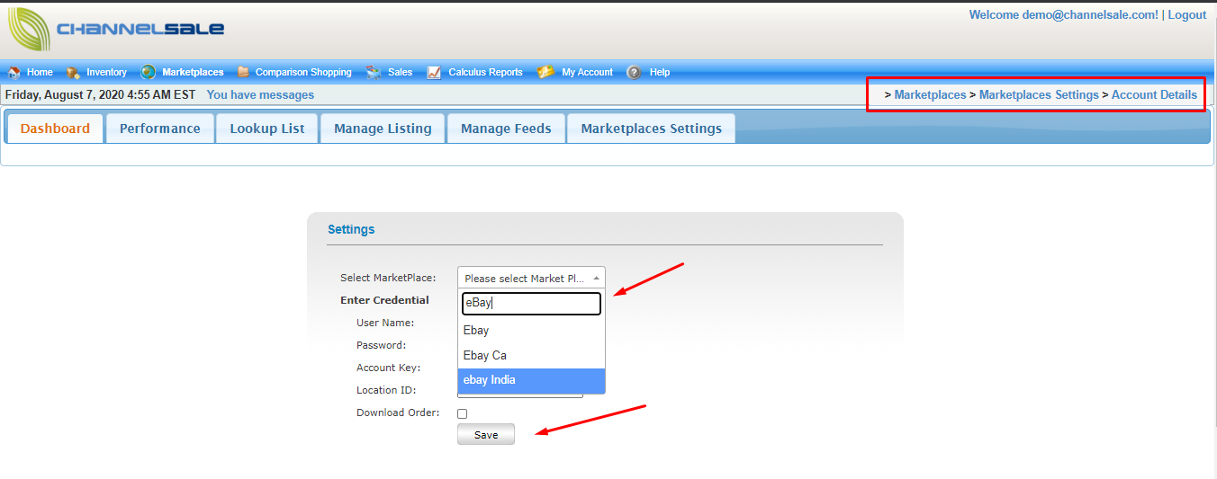Open the Sales menu
Screen dimensions: 1217x479
[x=400, y=73]
